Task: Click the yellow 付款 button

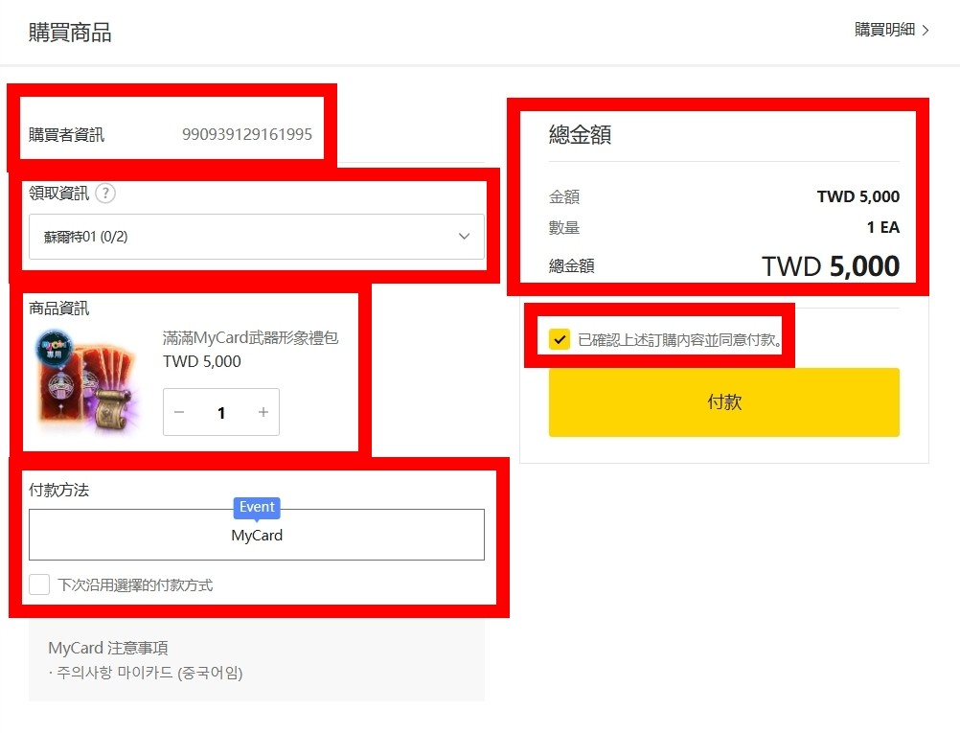Action: (723, 402)
